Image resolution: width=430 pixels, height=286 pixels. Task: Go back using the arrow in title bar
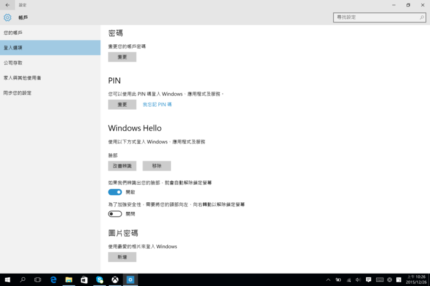[x=8, y=5]
